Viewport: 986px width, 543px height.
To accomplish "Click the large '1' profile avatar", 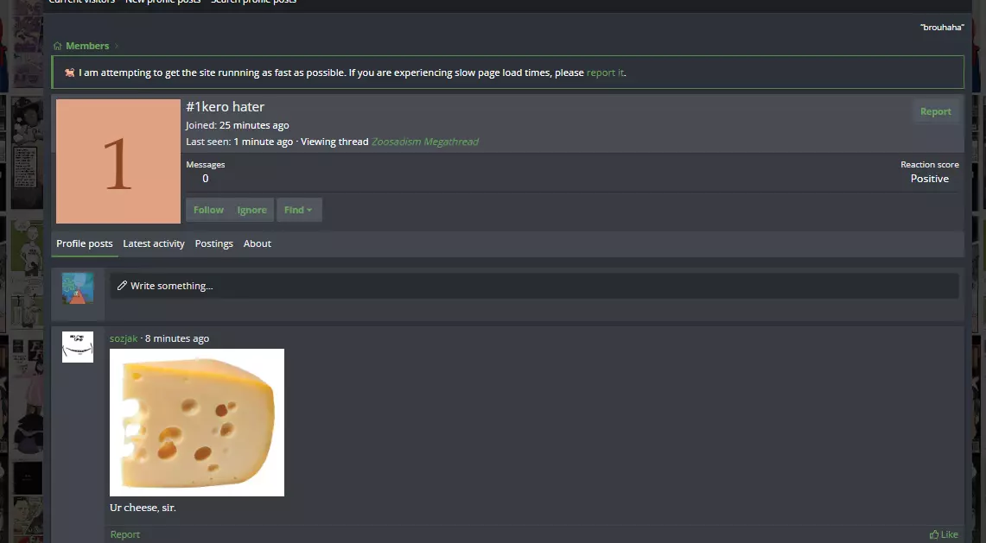I will 118,161.
